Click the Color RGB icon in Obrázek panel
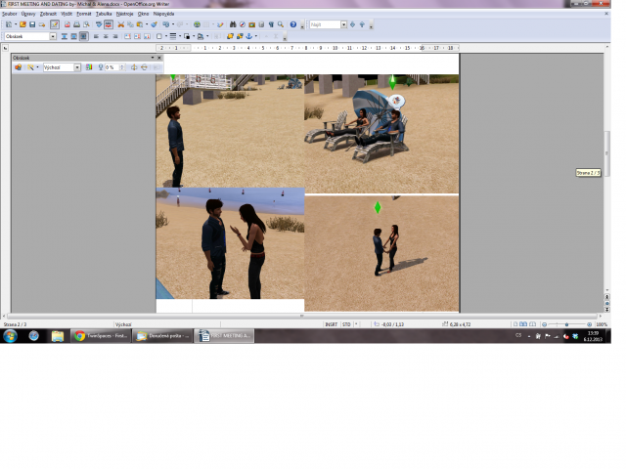The height and width of the screenshot is (469, 626). tap(89, 67)
